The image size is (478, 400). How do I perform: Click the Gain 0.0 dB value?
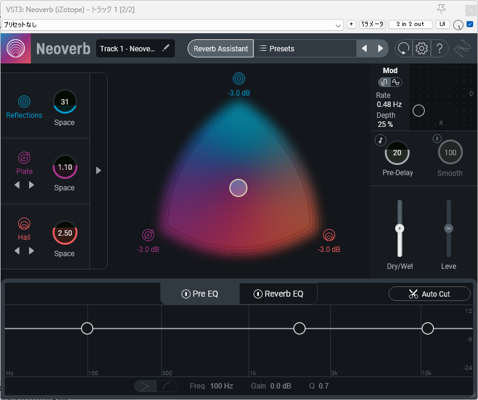coord(281,386)
